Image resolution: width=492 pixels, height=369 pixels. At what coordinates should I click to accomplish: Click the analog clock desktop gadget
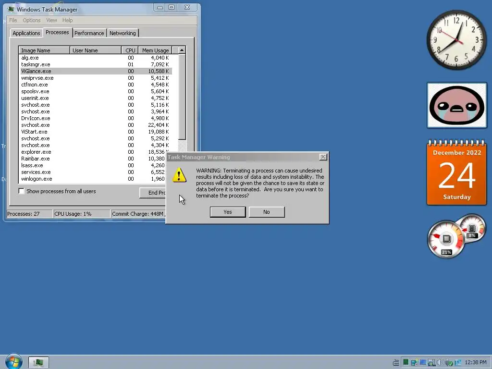[456, 40]
